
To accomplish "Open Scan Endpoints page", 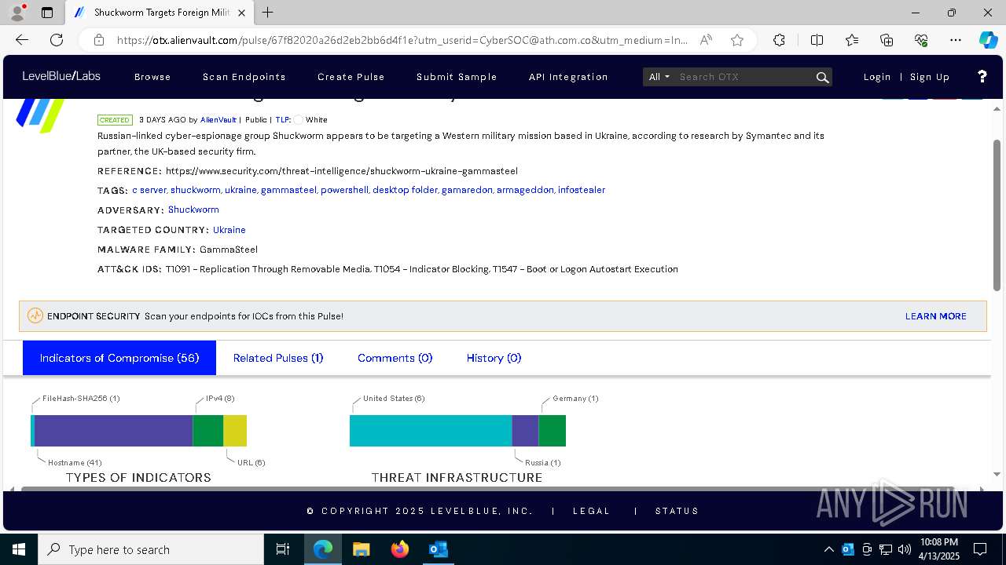I will (244, 77).
